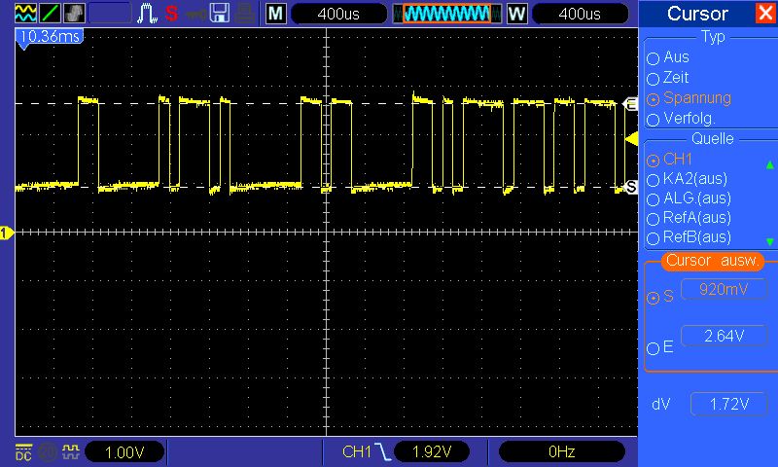Screen dimensions: 778x467
Task: Select the Aus cursor type
Action: (x=653, y=57)
